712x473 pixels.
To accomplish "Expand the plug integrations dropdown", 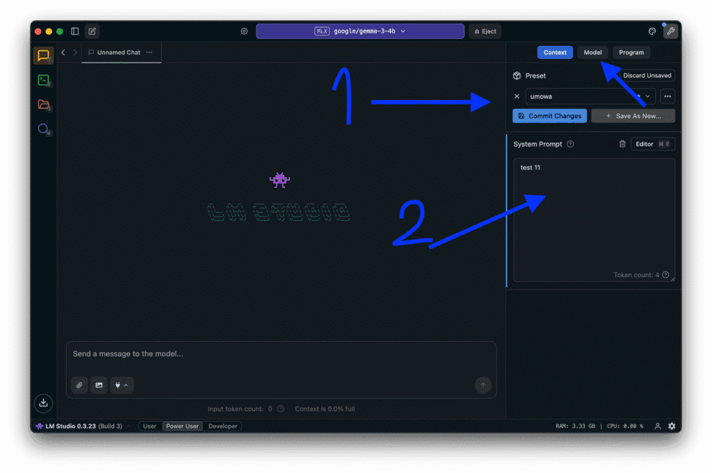I will point(121,385).
